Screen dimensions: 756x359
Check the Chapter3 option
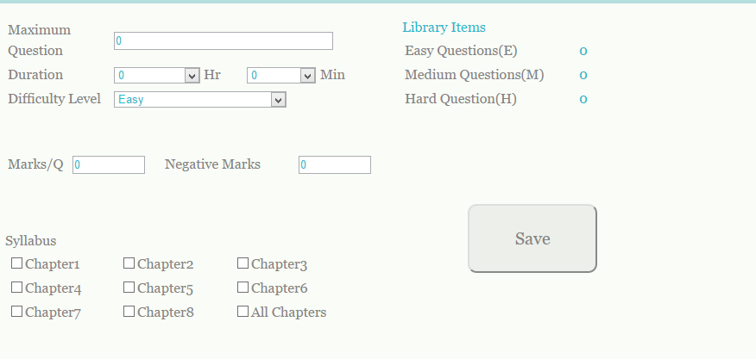click(243, 263)
